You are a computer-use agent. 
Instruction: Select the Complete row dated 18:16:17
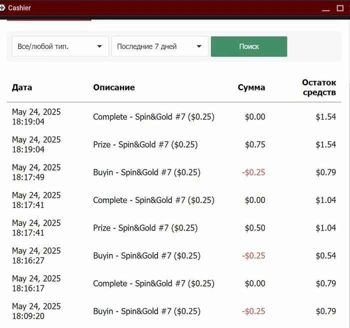click(x=153, y=283)
